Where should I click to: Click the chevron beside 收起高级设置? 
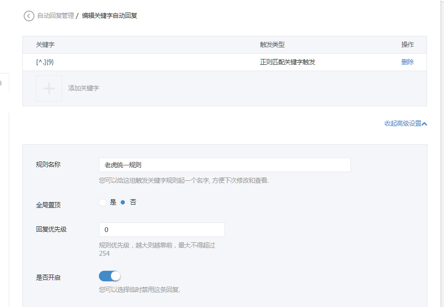coord(425,124)
